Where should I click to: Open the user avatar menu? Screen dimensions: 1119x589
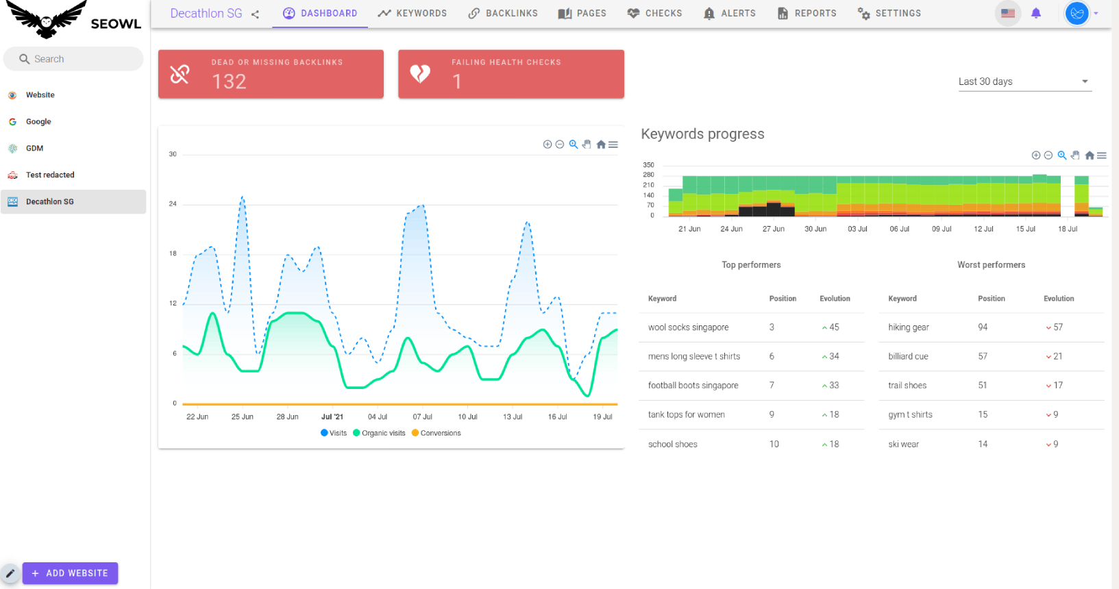[1077, 13]
